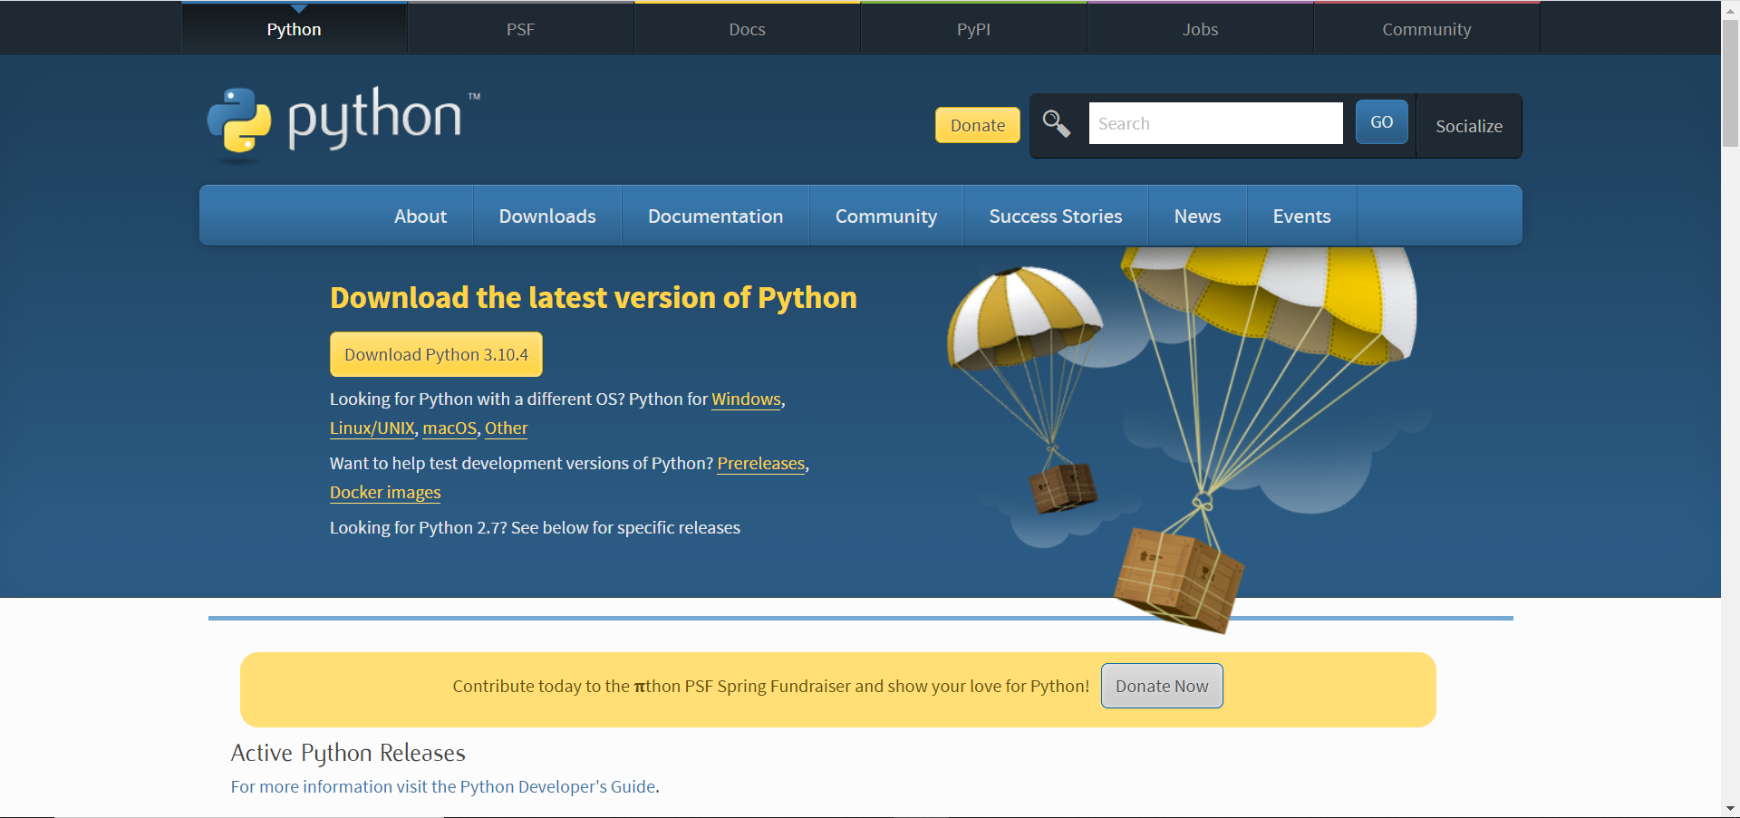
Task: Open the PyPI tab
Action: click(974, 29)
